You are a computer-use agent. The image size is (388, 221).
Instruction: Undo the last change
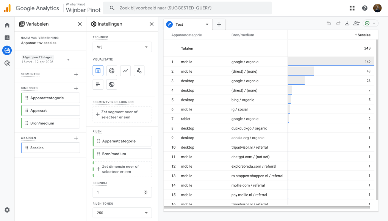click(329, 23)
